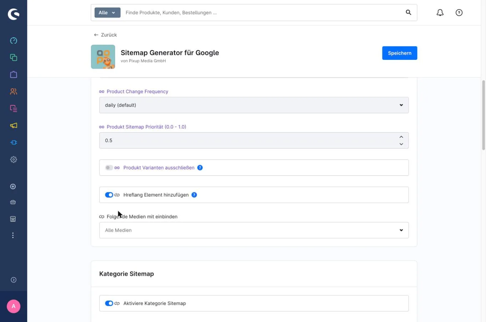Click the page vertical scrollbar
This screenshot has width=486, height=322.
(484, 115)
